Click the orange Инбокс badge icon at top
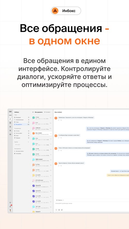The width and height of the screenshot is (129, 229). point(55,11)
